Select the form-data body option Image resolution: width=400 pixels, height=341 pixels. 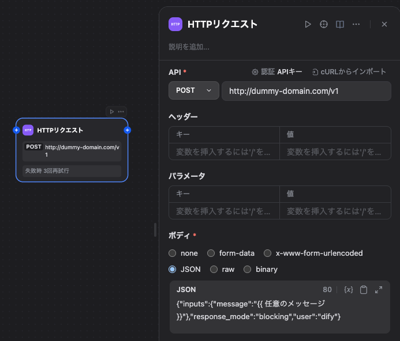211,253
